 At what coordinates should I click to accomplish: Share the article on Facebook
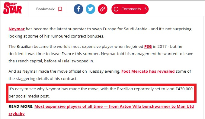coord(78,9)
